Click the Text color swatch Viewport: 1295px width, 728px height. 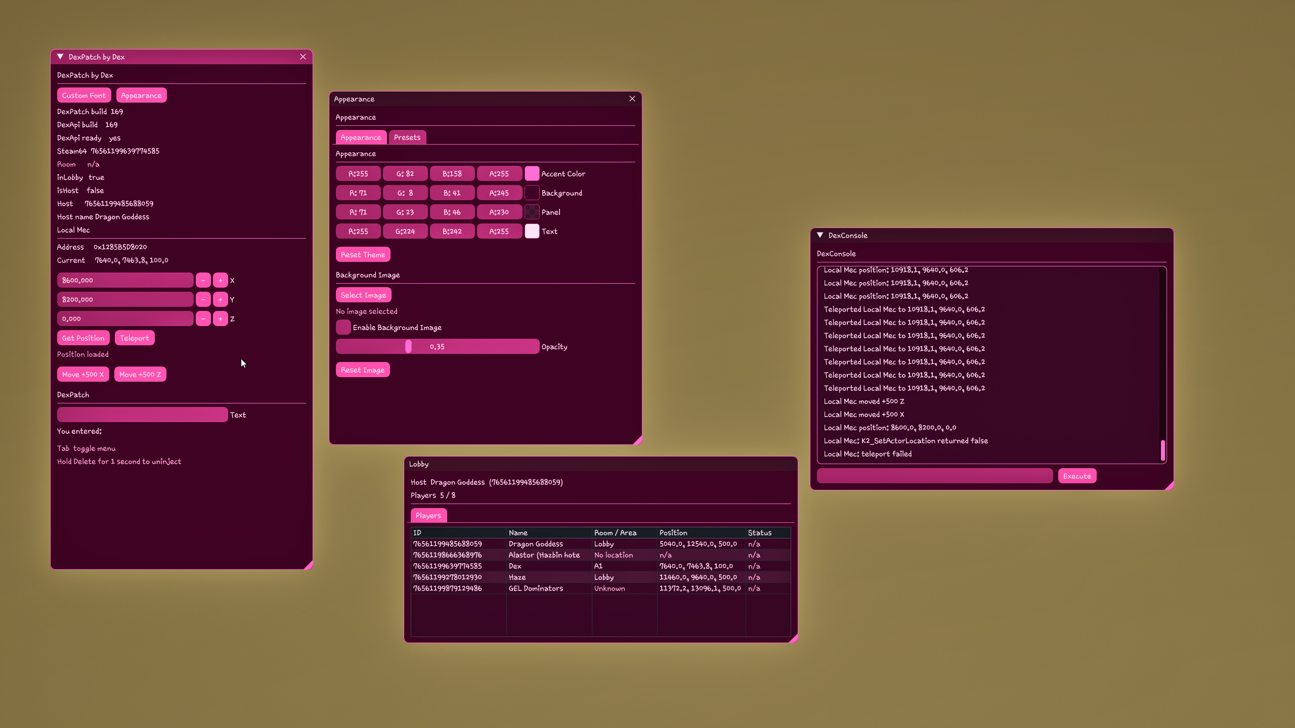click(x=532, y=232)
